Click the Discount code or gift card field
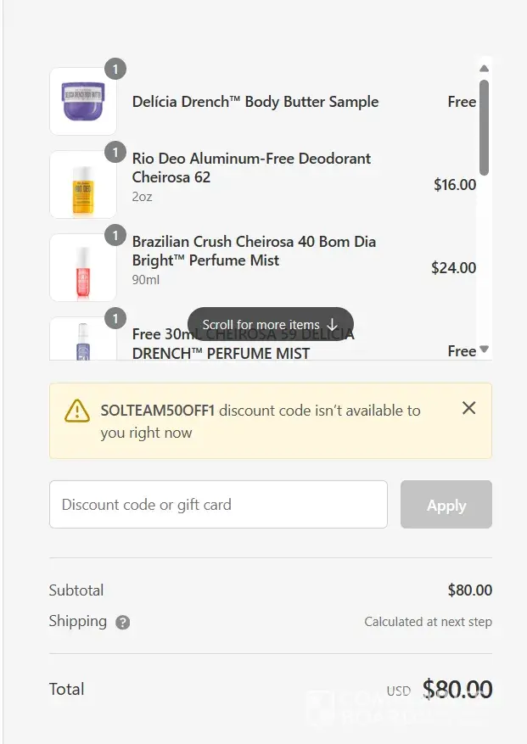This screenshot has width=527, height=744. [x=218, y=505]
